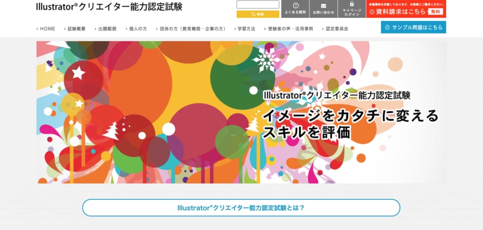Click the yellow 検索 search button
The width and height of the screenshot is (483, 230).
258,14
